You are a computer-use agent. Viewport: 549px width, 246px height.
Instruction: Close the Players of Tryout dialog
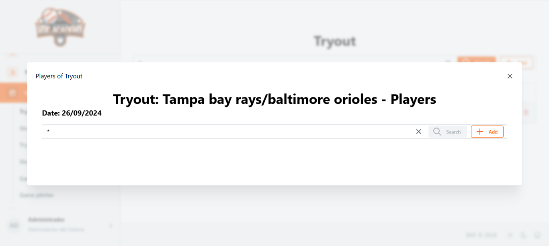point(510,76)
